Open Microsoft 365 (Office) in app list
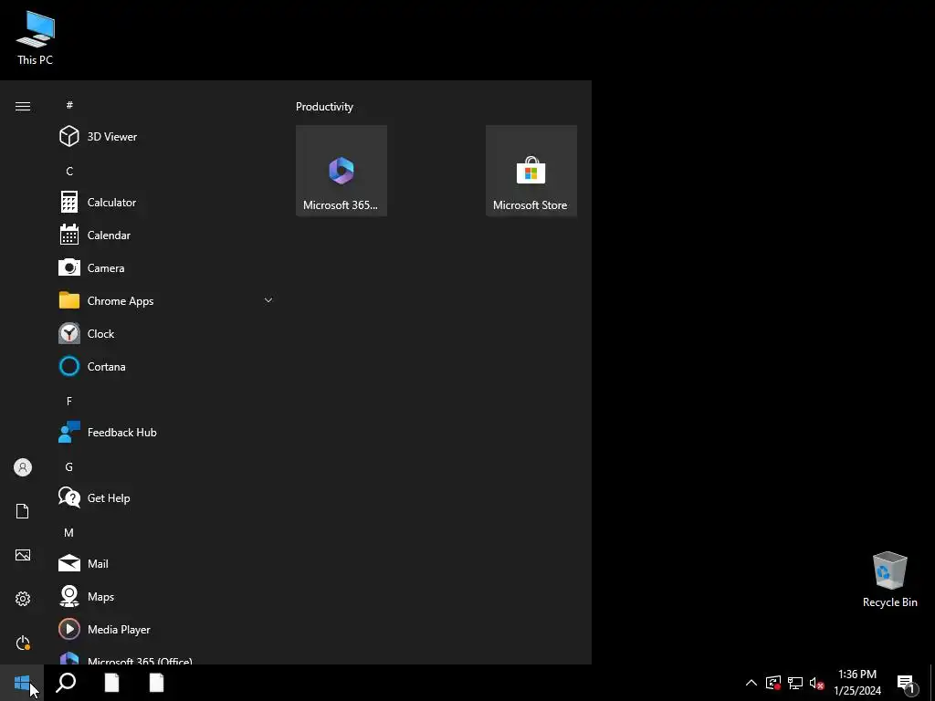 point(166,658)
